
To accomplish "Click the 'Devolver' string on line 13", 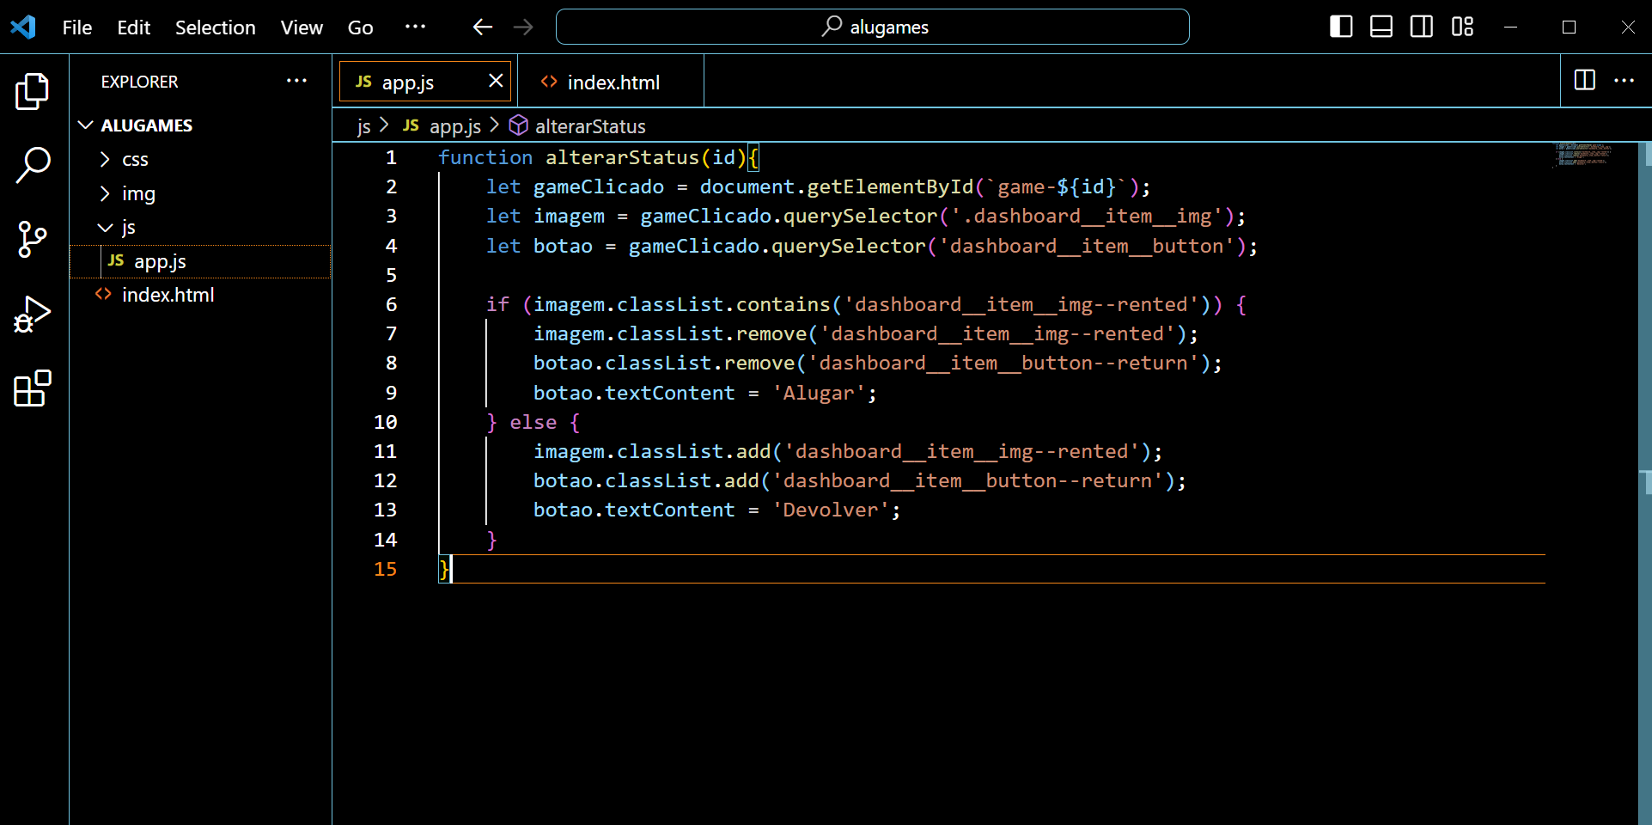I will coord(831,510).
